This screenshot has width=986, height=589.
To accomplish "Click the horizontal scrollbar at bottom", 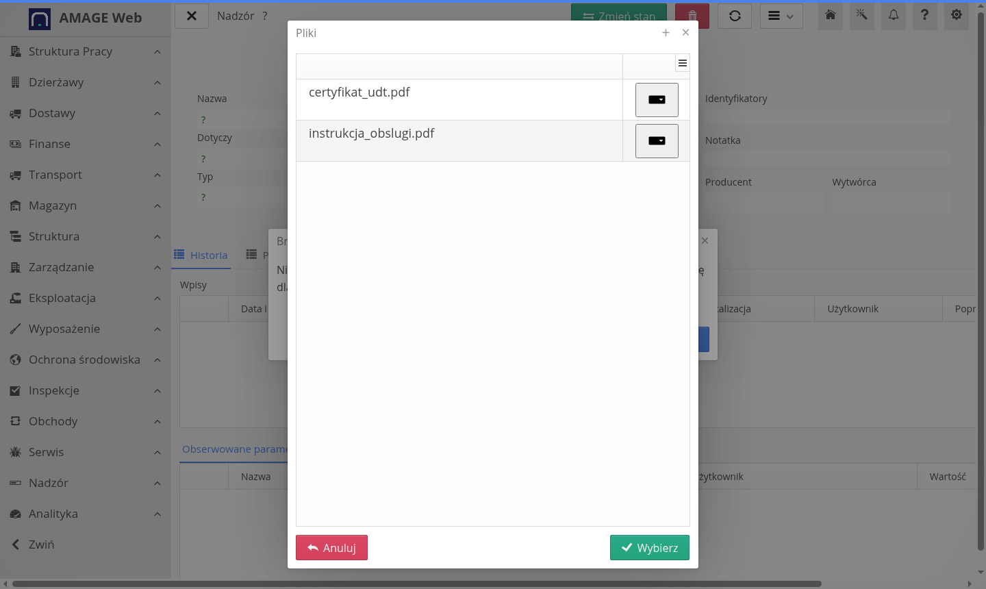I will (x=417, y=584).
